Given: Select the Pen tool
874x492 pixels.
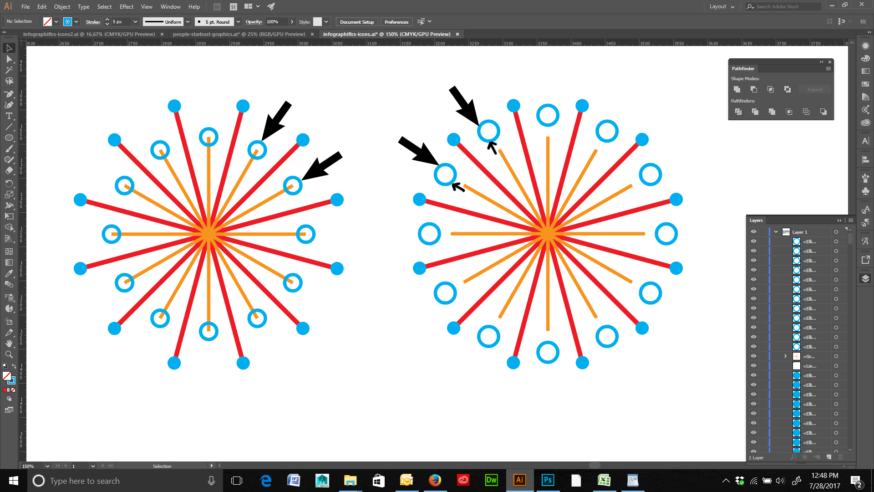Looking at the screenshot, I should click(x=9, y=94).
